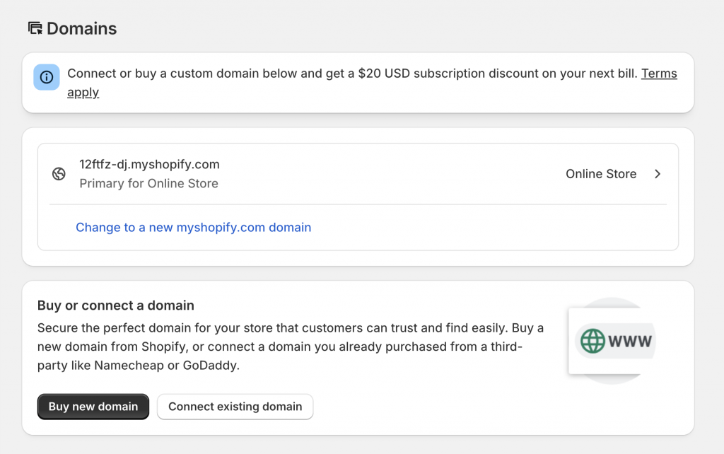Click the divider line above change-domain link

point(357,204)
